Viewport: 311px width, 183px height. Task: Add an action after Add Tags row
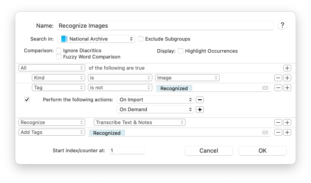click(x=287, y=132)
